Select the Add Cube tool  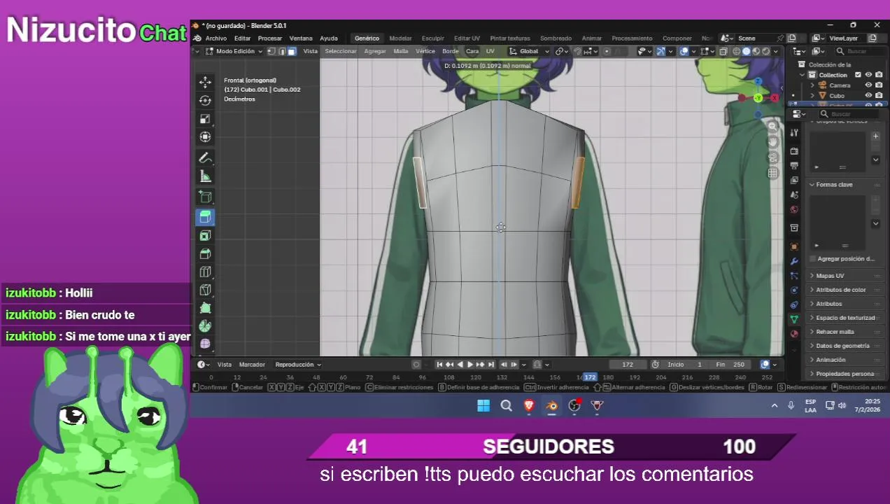point(205,197)
